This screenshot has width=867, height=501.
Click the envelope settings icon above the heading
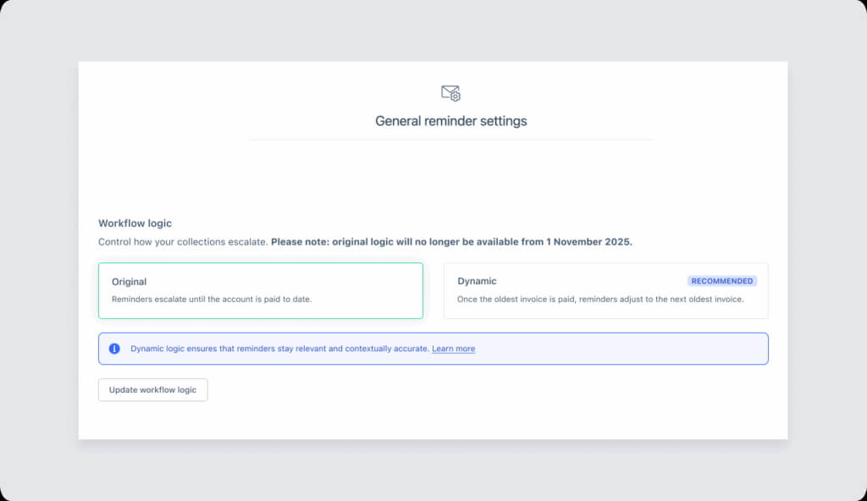tap(450, 93)
